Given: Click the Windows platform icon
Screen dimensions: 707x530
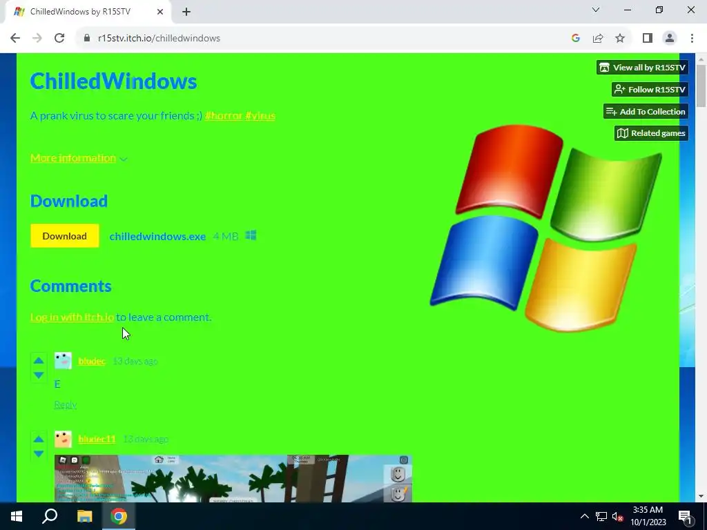Looking at the screenshot, I should click(x=251, y=235).
